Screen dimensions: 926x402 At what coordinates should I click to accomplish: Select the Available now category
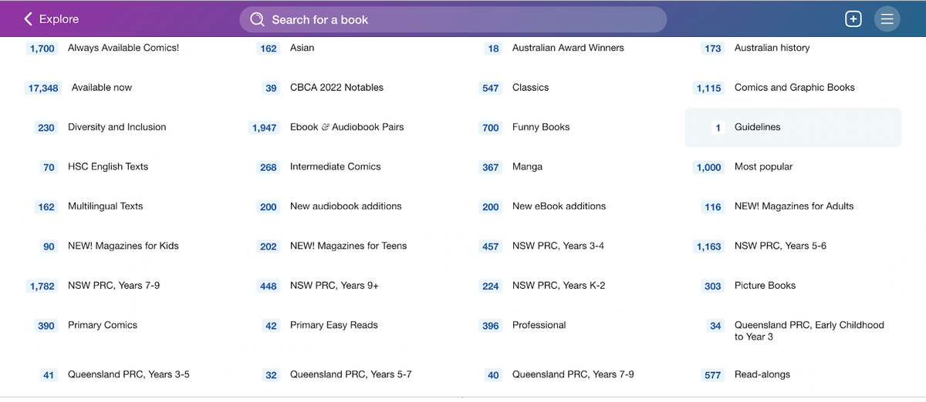[101, 88]
